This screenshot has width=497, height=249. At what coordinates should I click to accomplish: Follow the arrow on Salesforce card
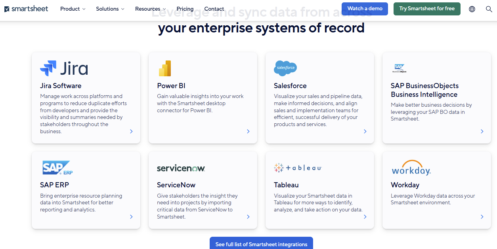click(365, 132)
